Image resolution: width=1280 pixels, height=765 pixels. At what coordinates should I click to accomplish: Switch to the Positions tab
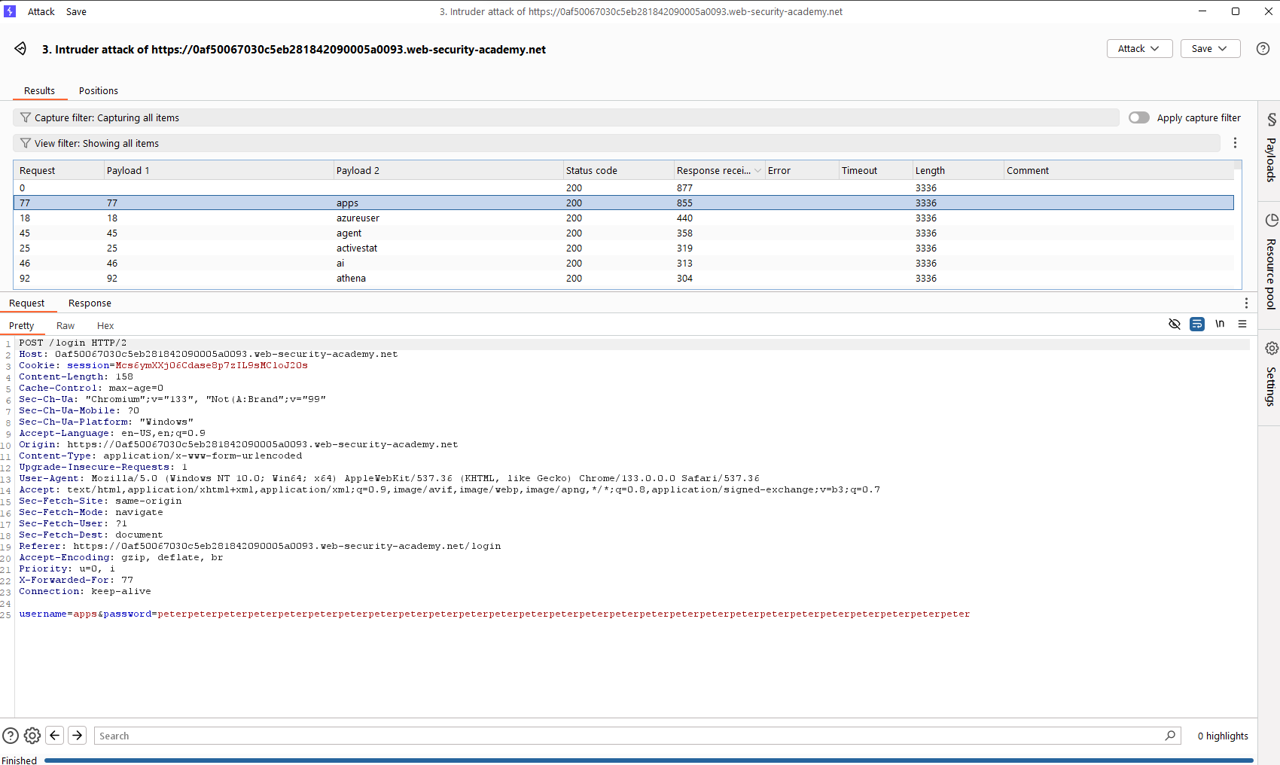[x=99, y=91]
